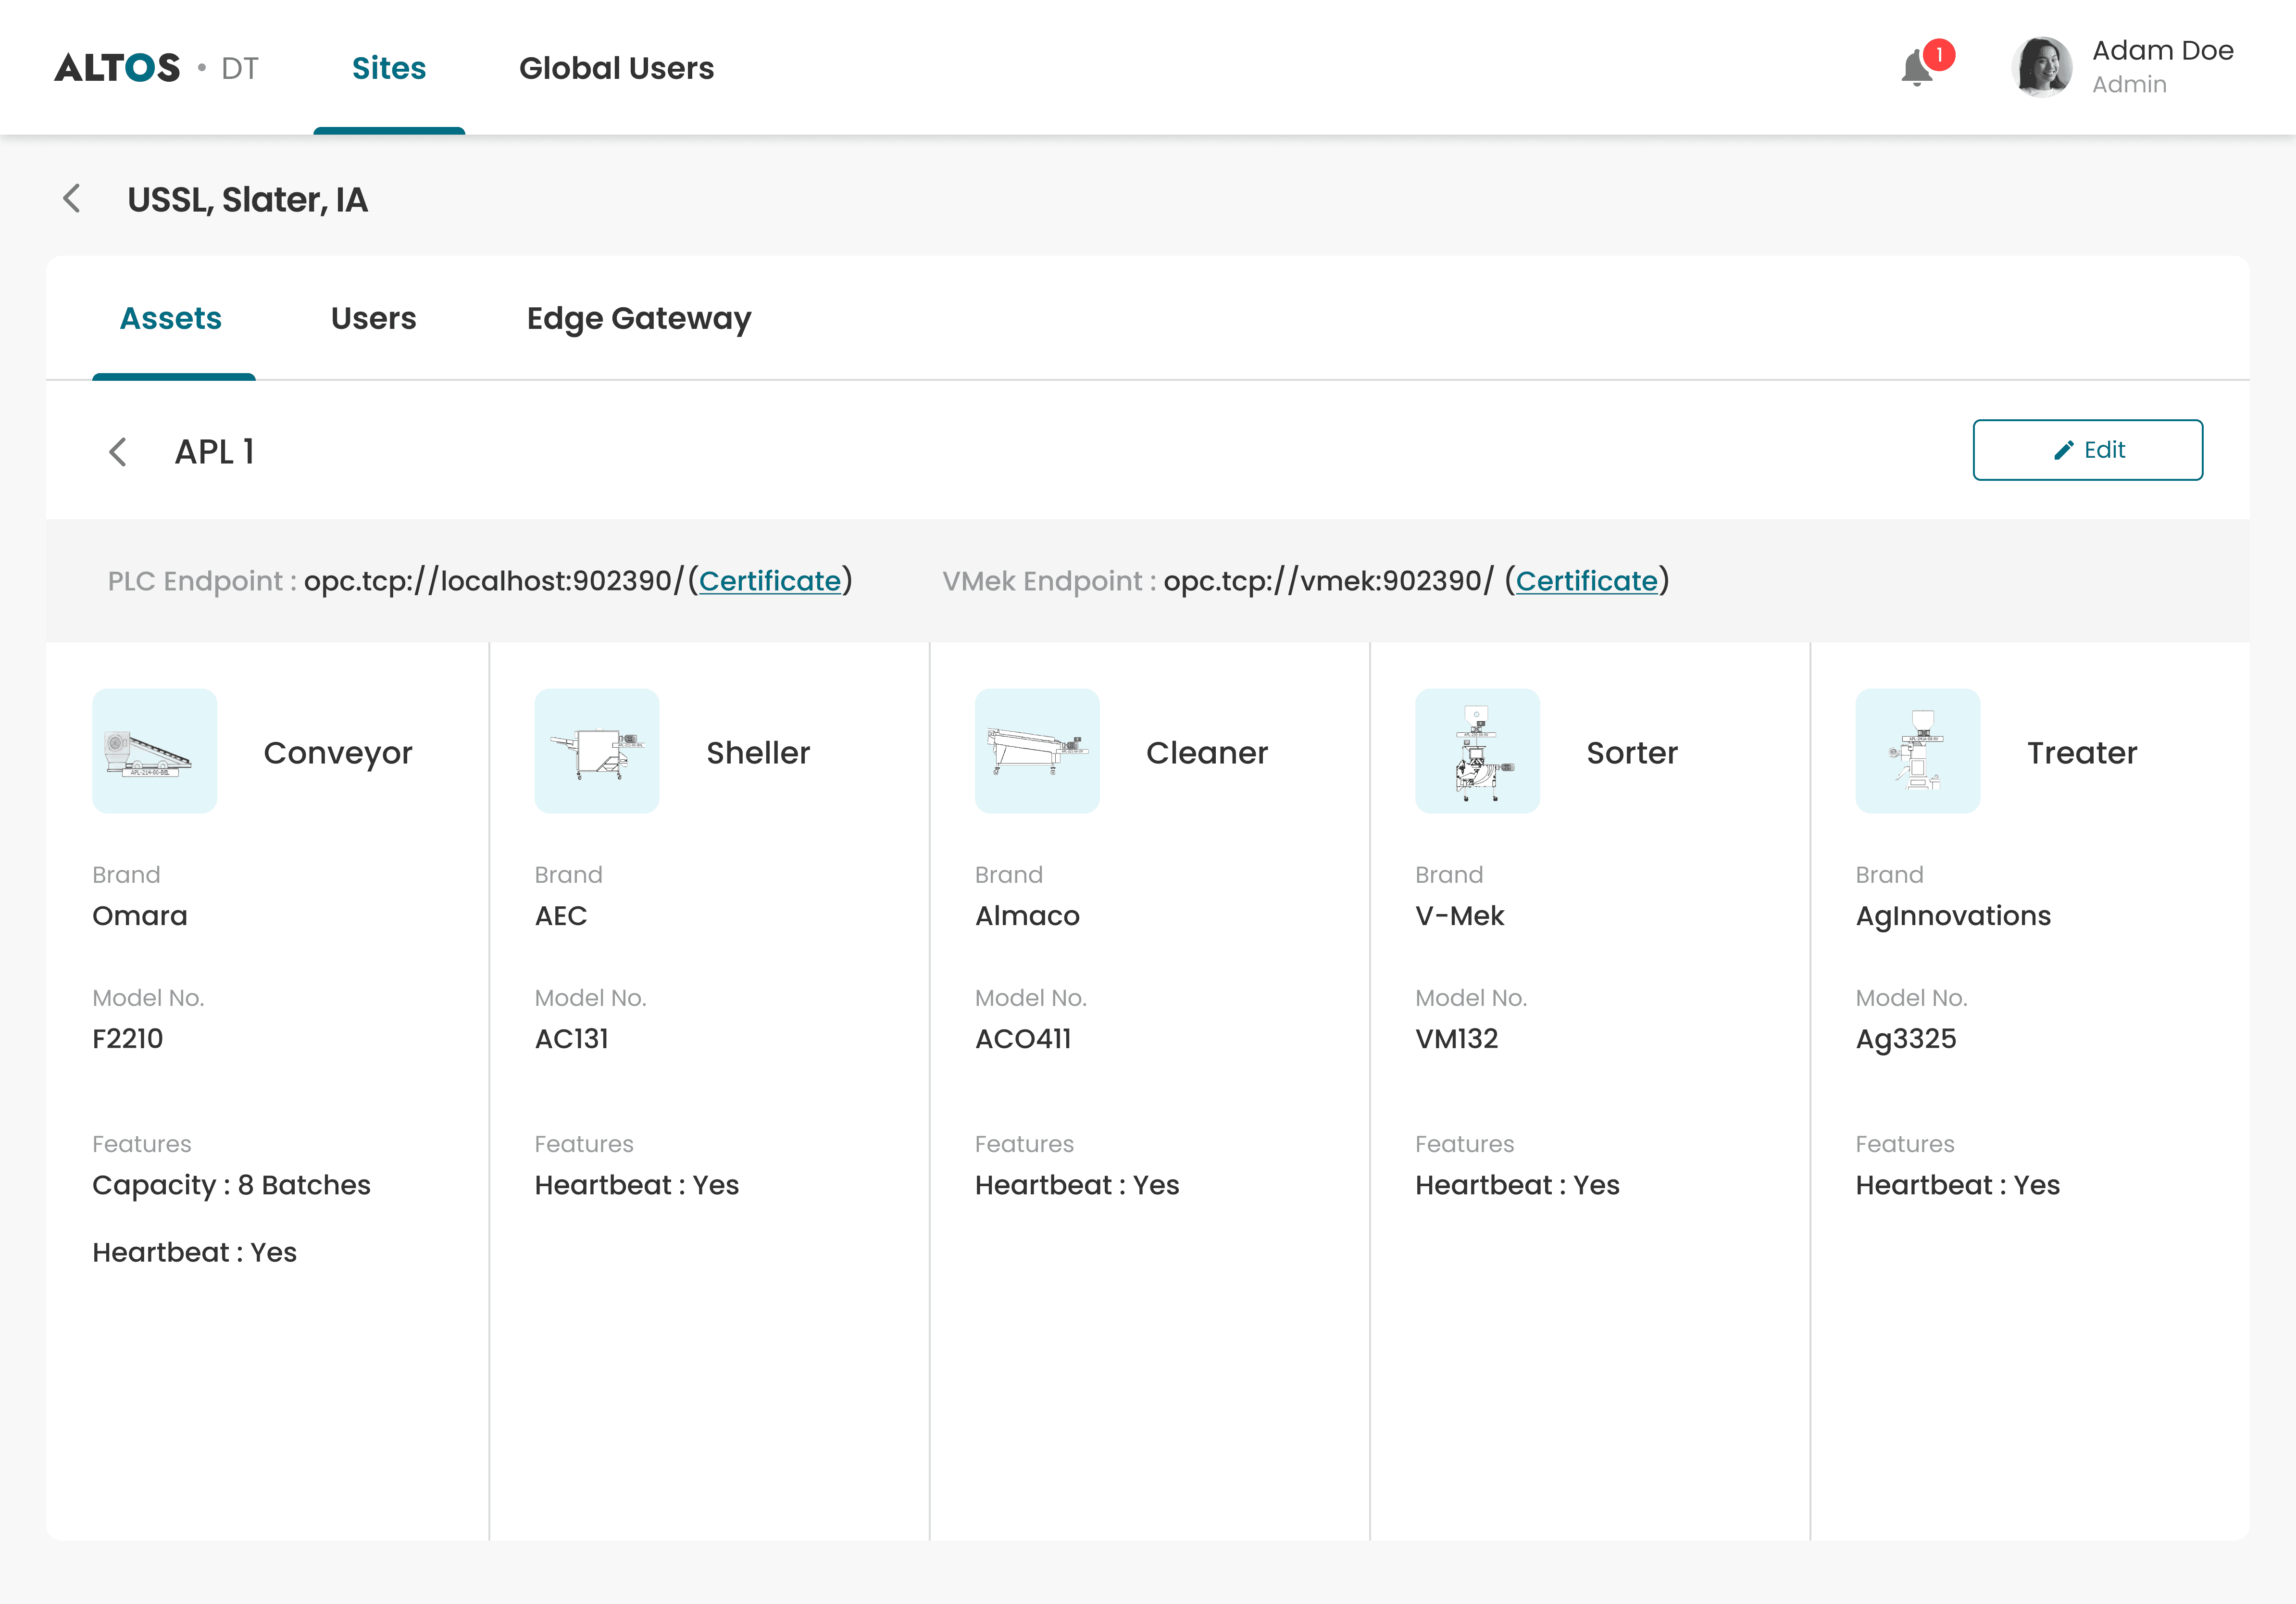Select the Assets tab
The height and width of the screenshot is (1604, 2296).
click(171, 318)
